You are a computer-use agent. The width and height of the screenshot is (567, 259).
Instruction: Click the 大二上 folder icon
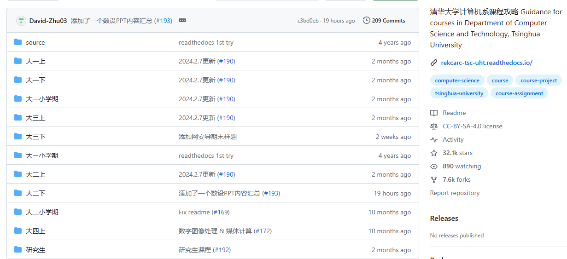(18, 174)
